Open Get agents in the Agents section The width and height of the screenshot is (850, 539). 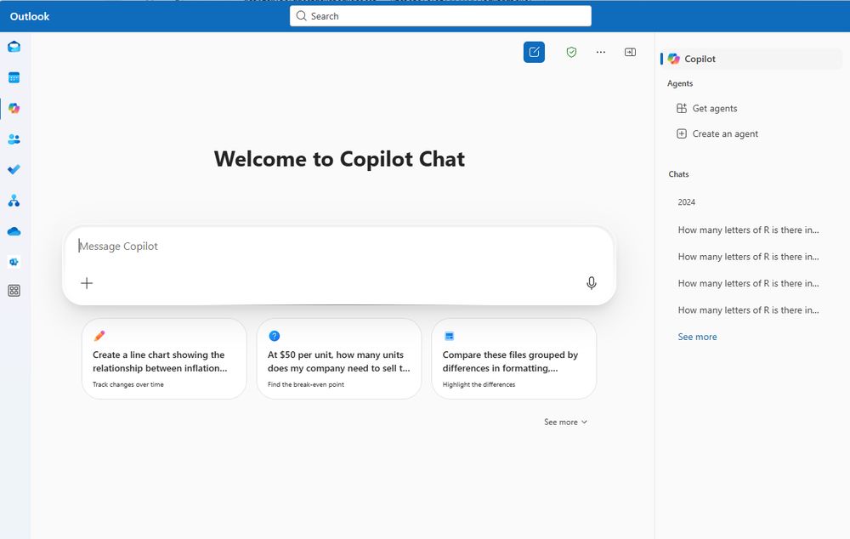pos(707,109)
